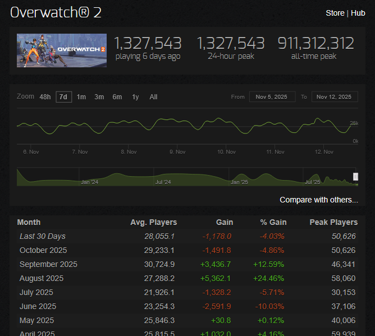Click the 29,233.1 average players value
Image resolution: width=375 pixels, height=336 pixels.
pyautogui.click(x=159, y=250)
